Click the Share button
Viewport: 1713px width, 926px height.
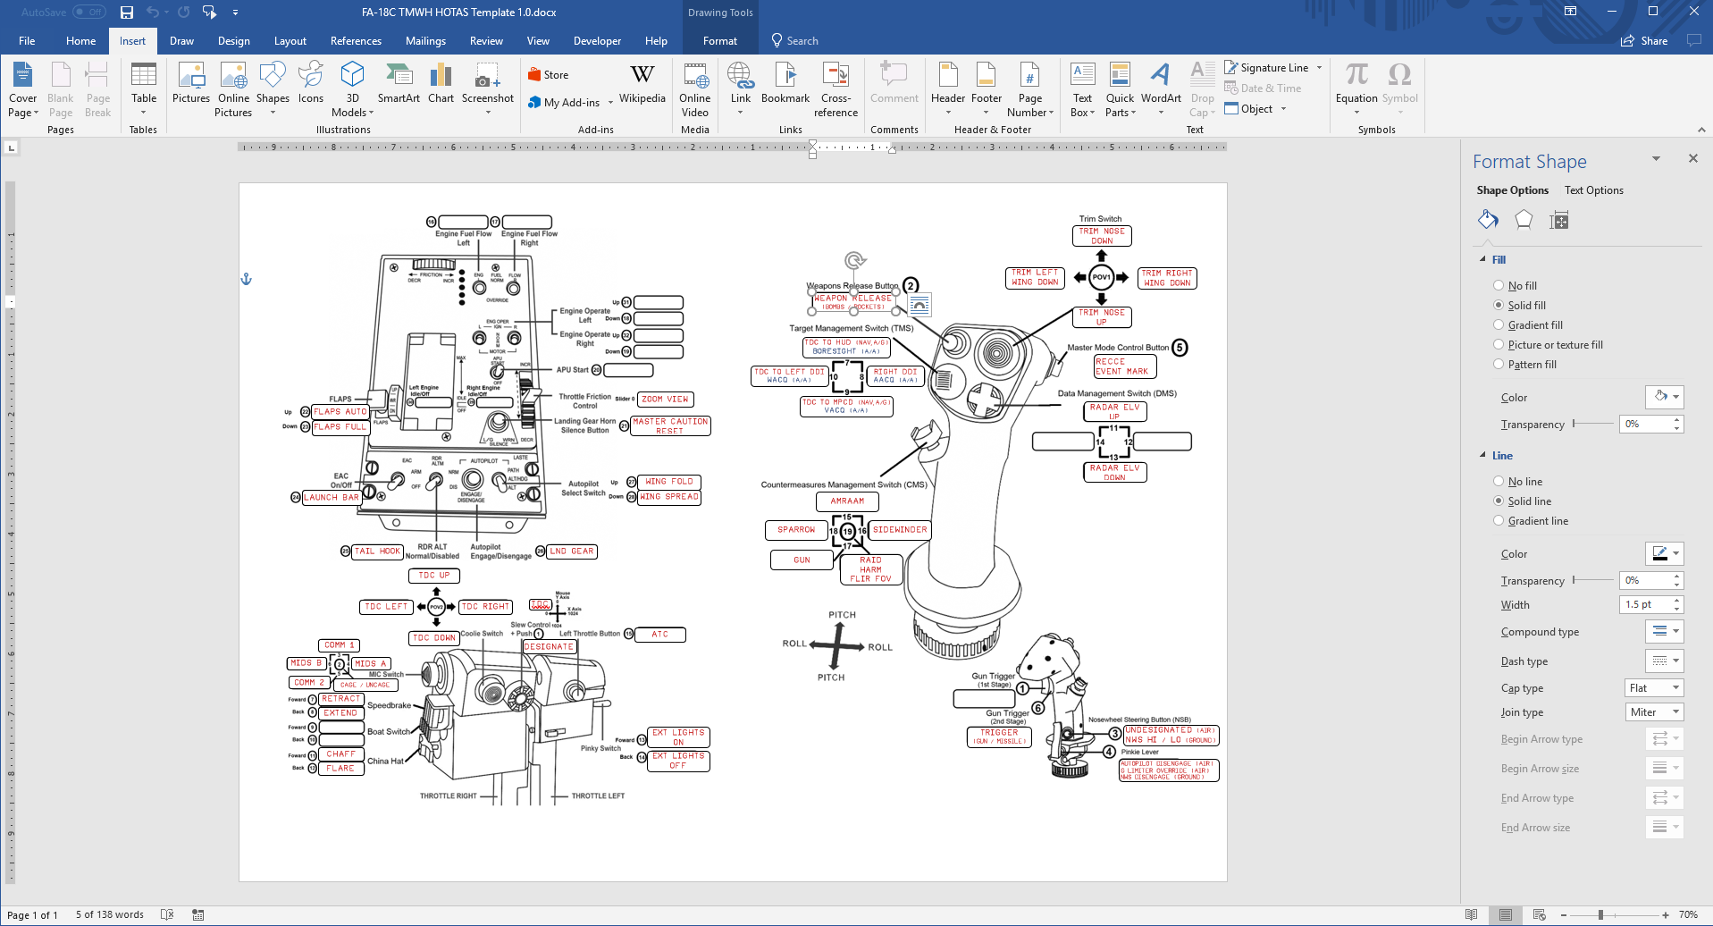coord(1644,41)
